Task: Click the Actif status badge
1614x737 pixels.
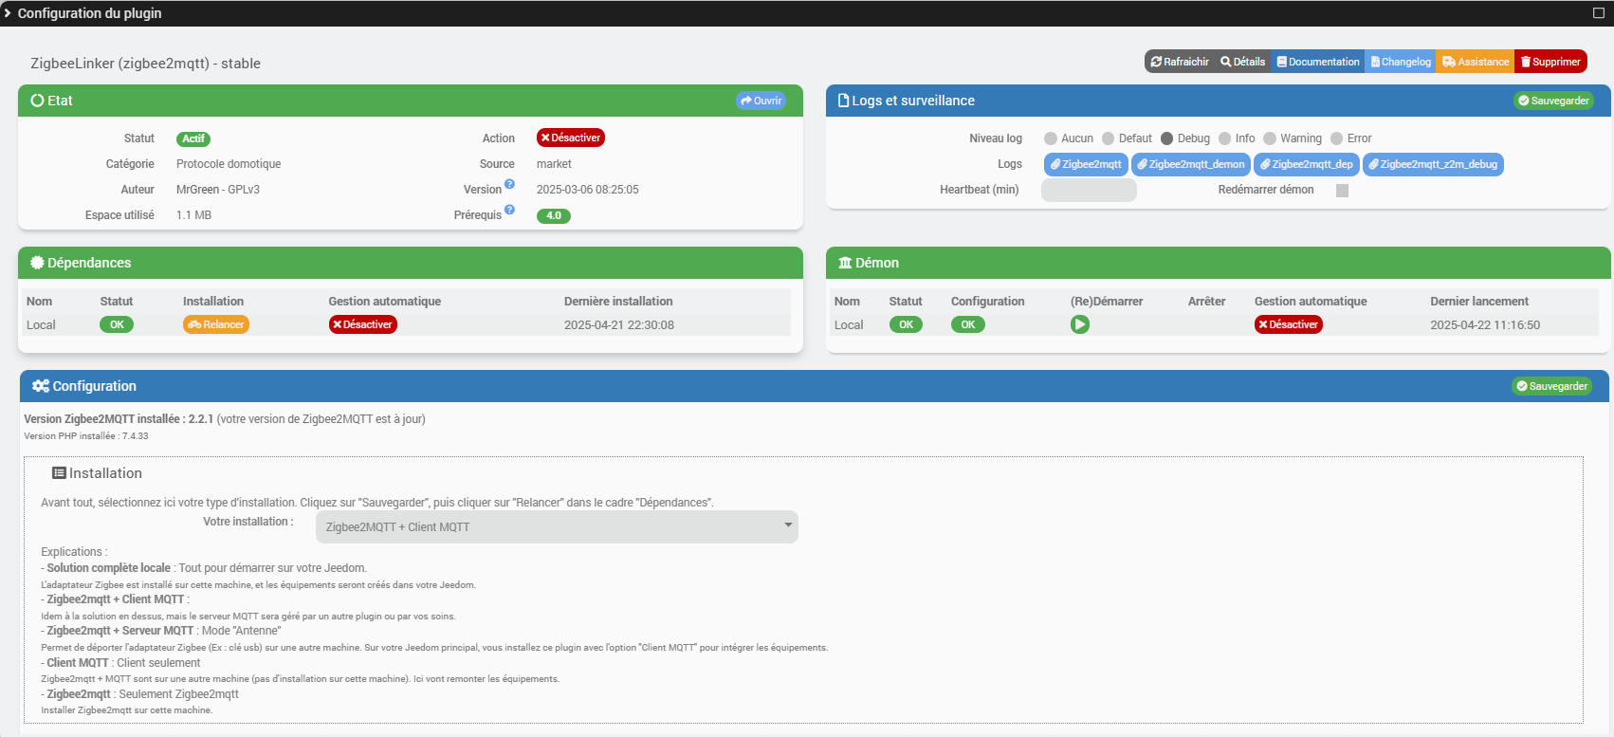Action: click(x=193, y=138)
